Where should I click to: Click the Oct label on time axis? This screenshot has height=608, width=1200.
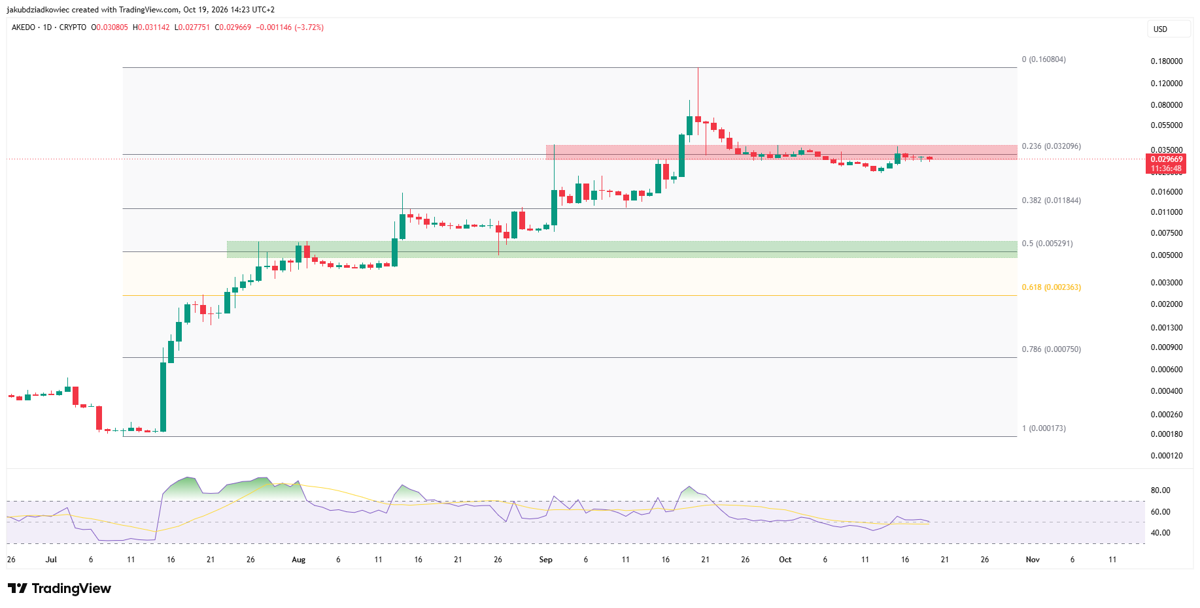(x=785, y=560)
